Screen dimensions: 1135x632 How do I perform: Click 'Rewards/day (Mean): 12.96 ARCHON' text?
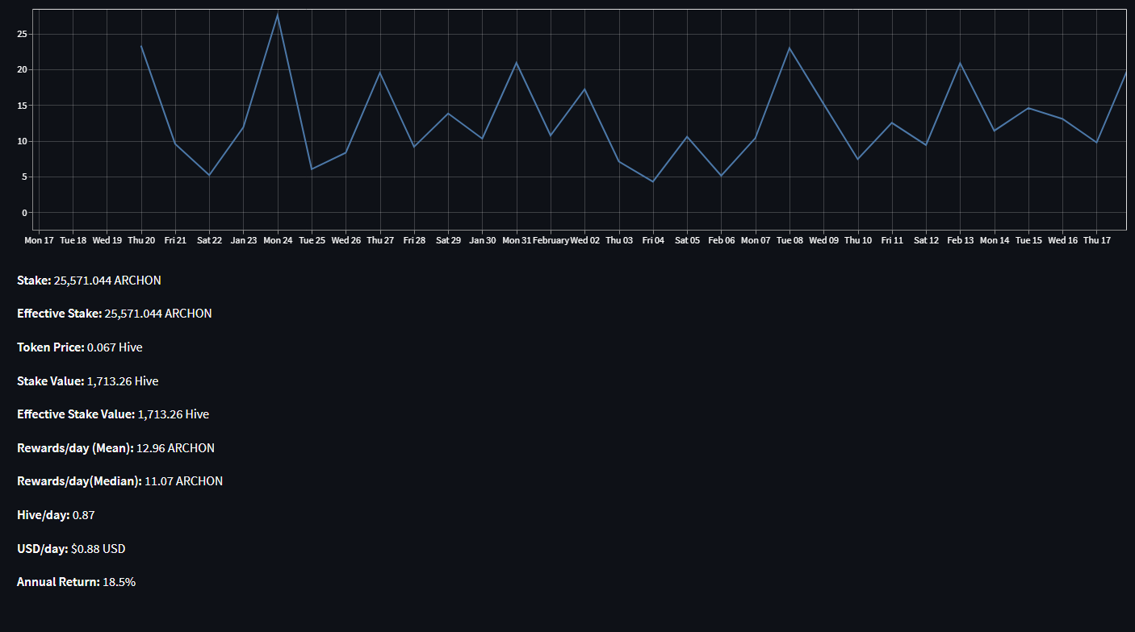coord(115,448)
